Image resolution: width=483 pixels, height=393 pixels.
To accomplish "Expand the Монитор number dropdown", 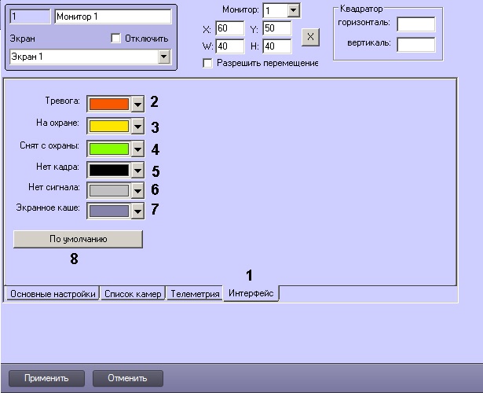I will (293, 10).
